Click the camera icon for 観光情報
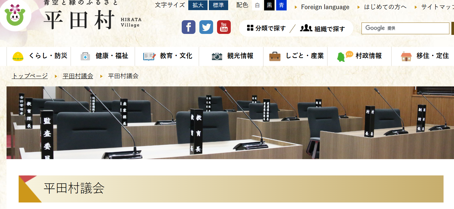This screenshot has height=209, width=454. tap(217, 56)
